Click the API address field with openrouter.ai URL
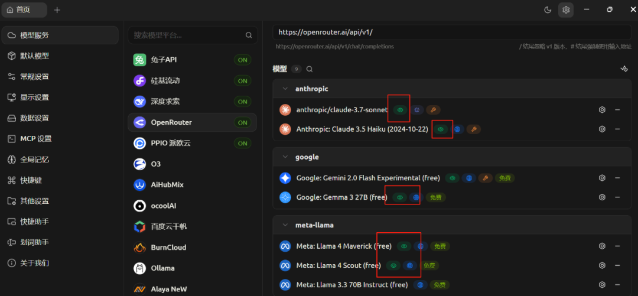The height and width of the screenshot is (296, 638). [452, 32]
